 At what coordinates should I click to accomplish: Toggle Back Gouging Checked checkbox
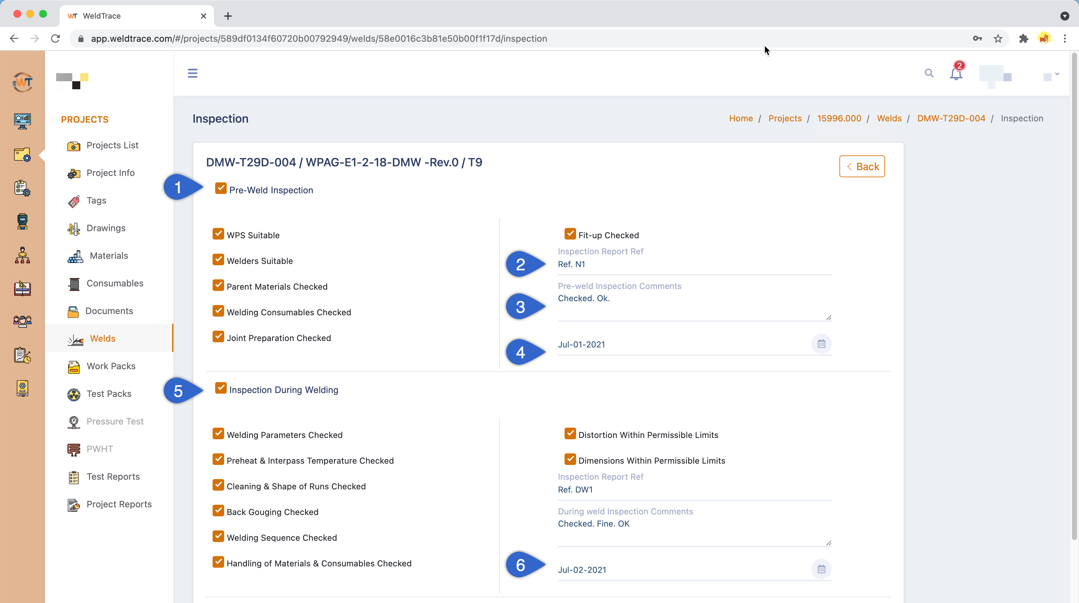[218, 511]
